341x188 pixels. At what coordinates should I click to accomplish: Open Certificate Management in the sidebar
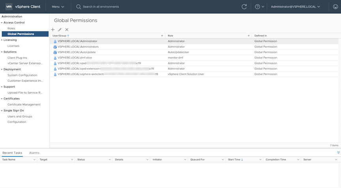click(x=24, y=105)
